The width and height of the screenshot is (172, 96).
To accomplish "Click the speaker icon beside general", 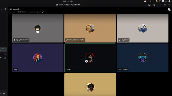I will point(11,9).
